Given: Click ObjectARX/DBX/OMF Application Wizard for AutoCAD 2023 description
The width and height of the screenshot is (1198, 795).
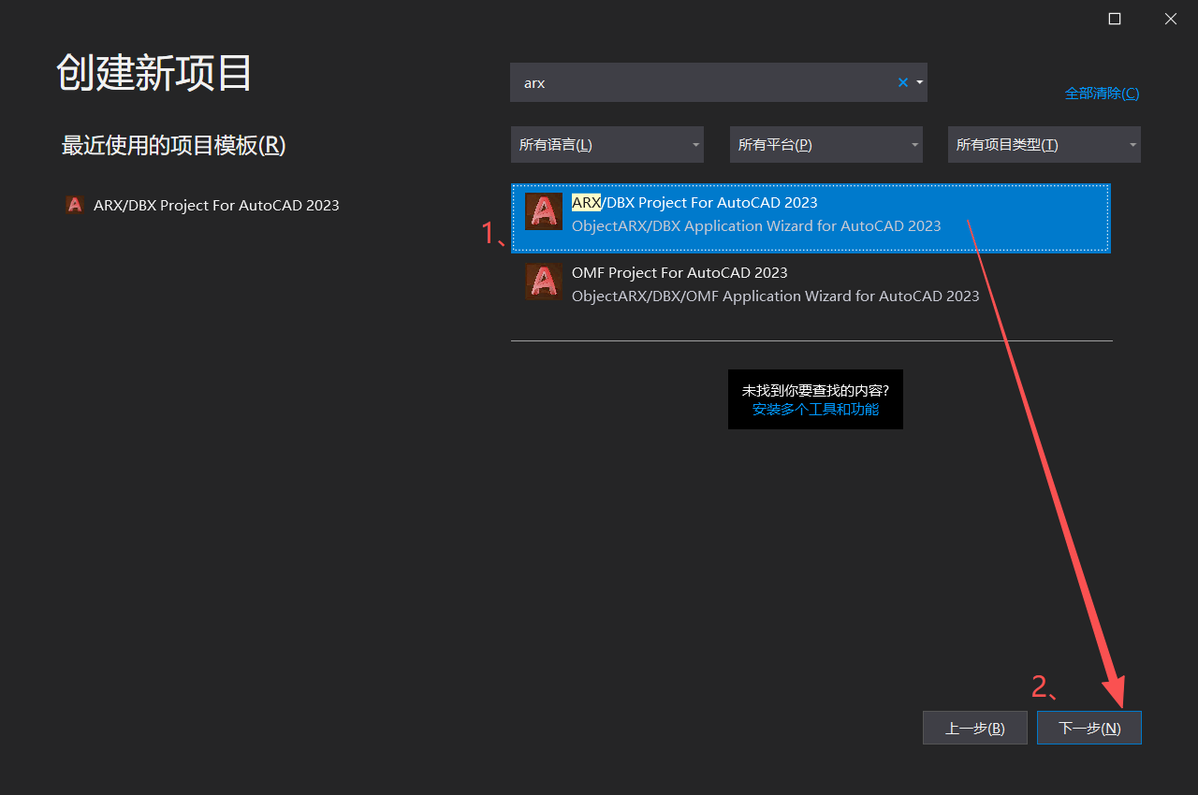Looking at the screenshot, I should pyautogui.click(x=776, y=296).
